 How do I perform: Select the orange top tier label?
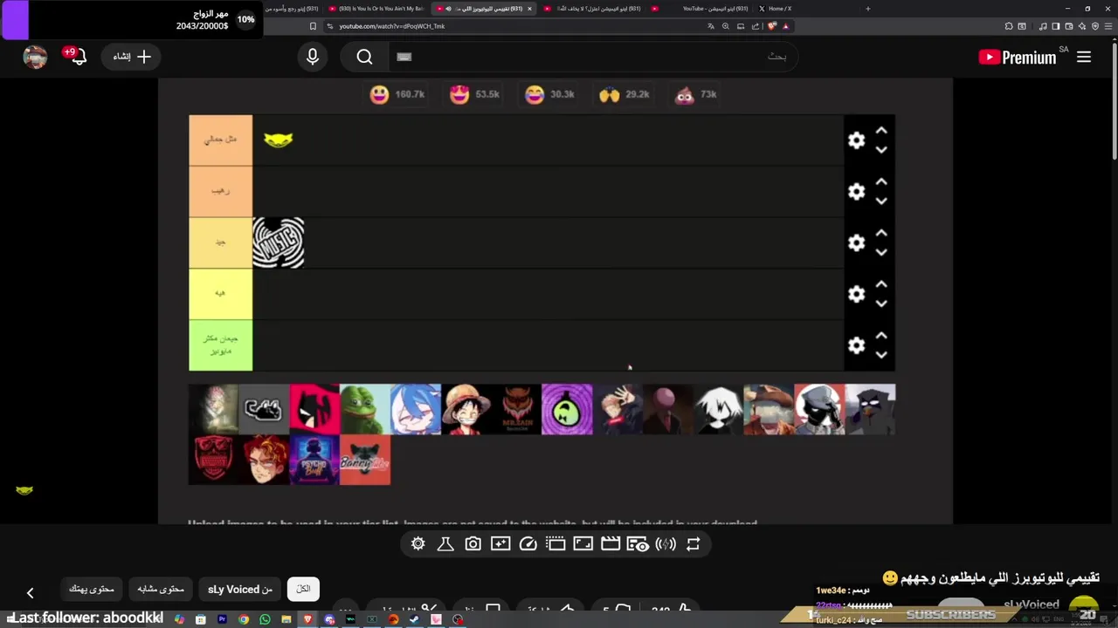point(220,140)
